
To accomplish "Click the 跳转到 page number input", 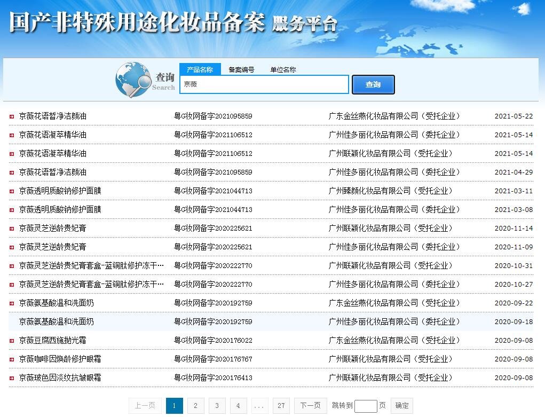I will click(x=366, y=406).
